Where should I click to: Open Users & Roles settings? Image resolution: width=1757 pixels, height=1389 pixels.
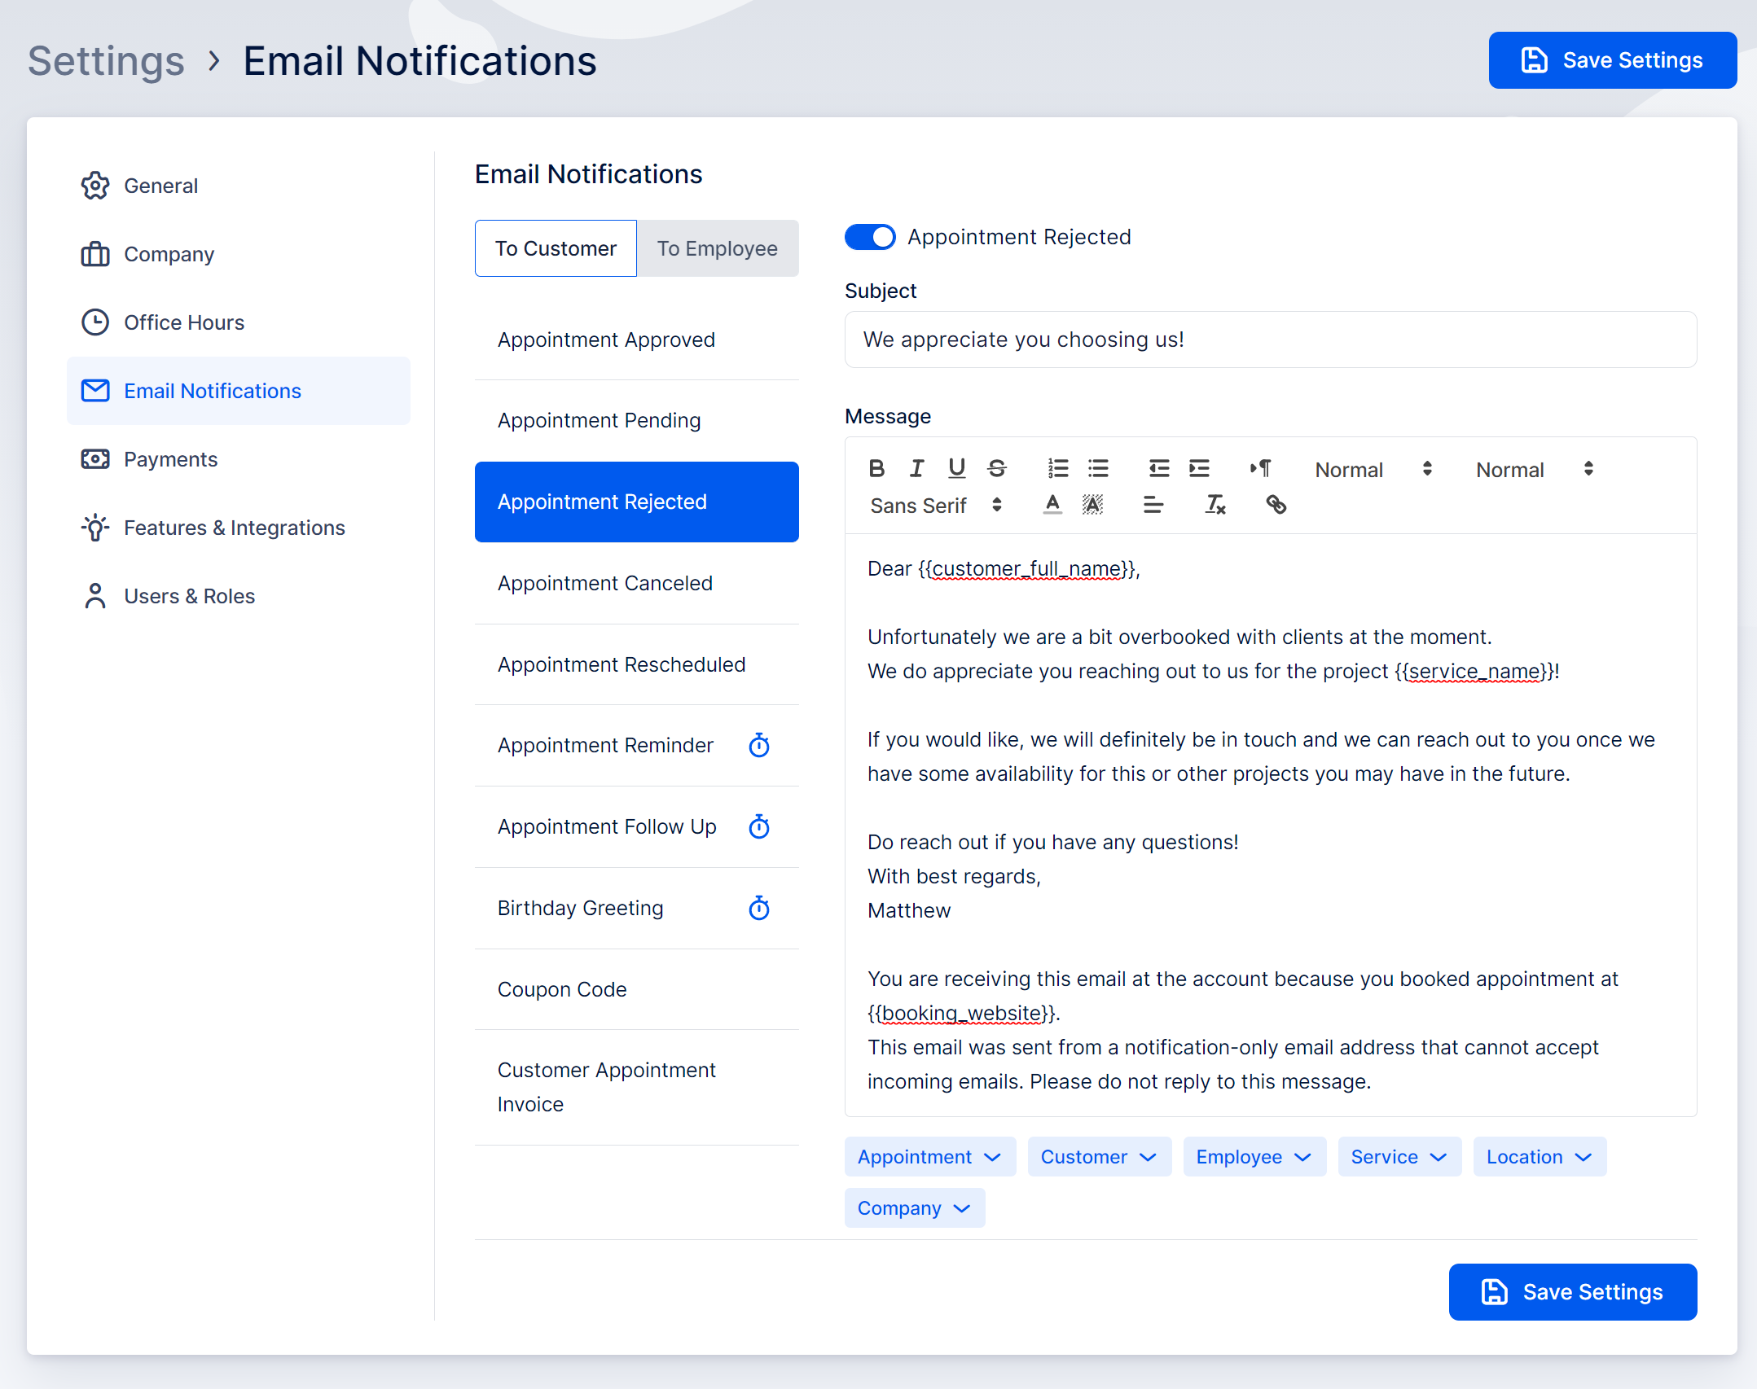pyautogui.click(x=189, y=596)
